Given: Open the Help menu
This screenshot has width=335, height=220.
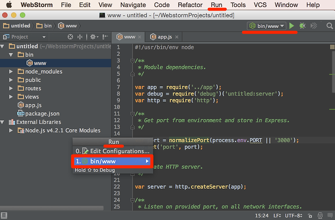Looking at the screenshot, I should [x=313, y=5].
